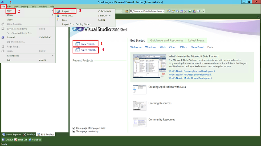Image resolution: width=261 pixels, height=146 pixels.
Task: Click the Command Window toolbar icon
Action: pos(198,11)
